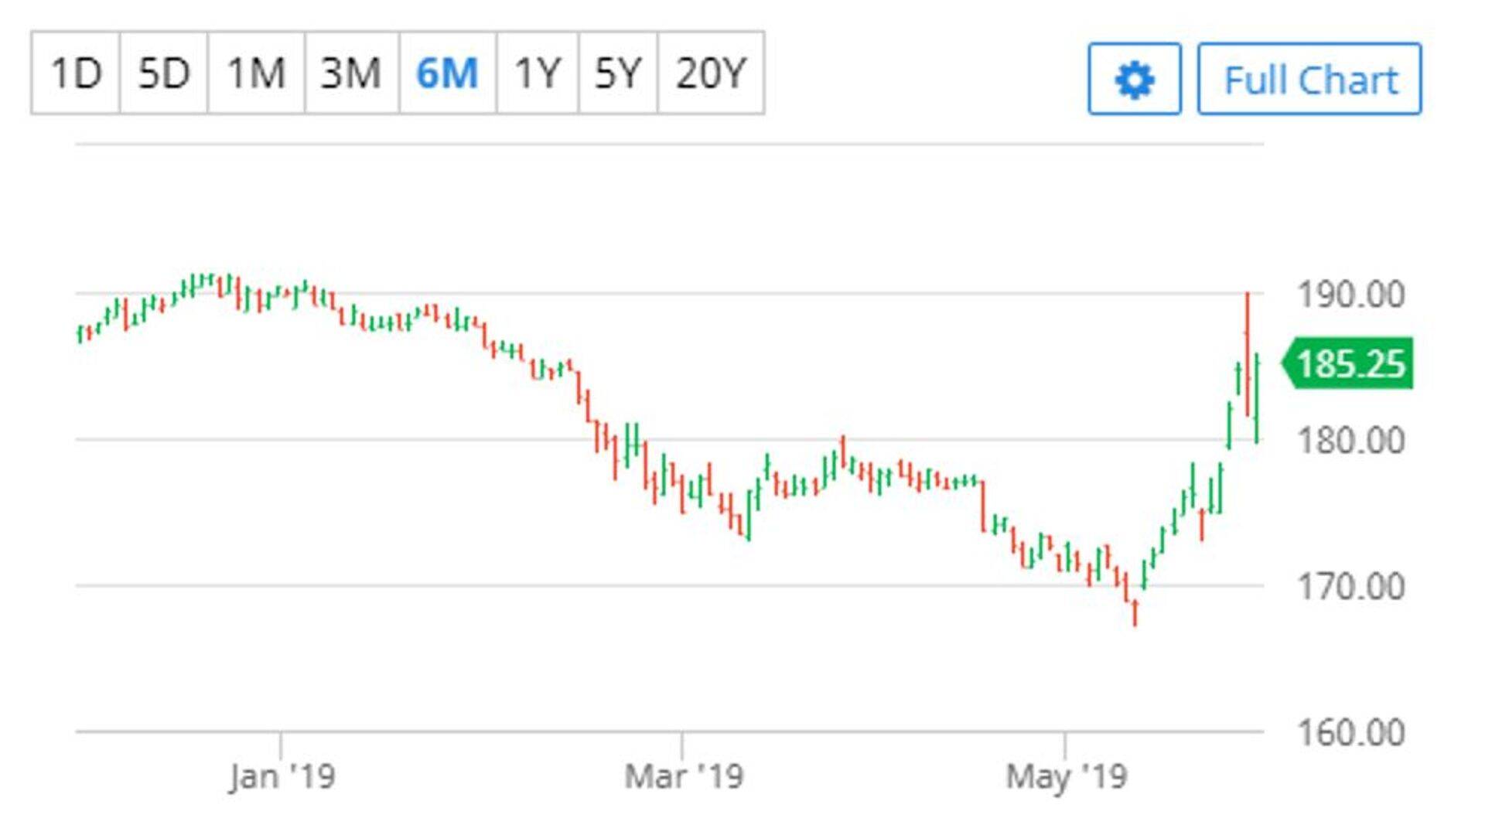Select the 1D time range

coord(76,73)
